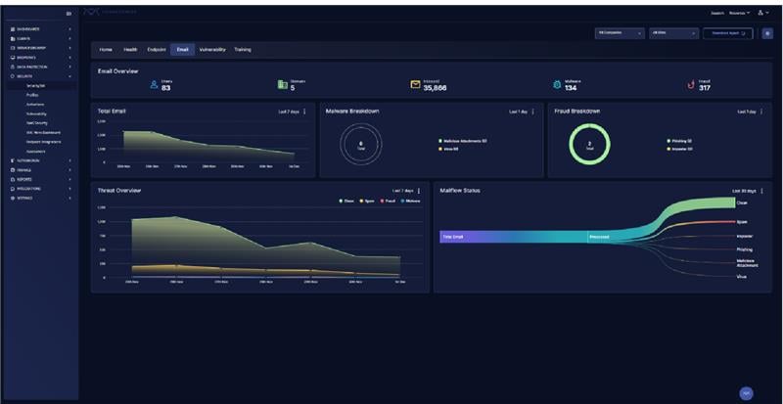The image size is (783, 404).
Task: Click the Fraud hook icon
Action: coord(691,85)
